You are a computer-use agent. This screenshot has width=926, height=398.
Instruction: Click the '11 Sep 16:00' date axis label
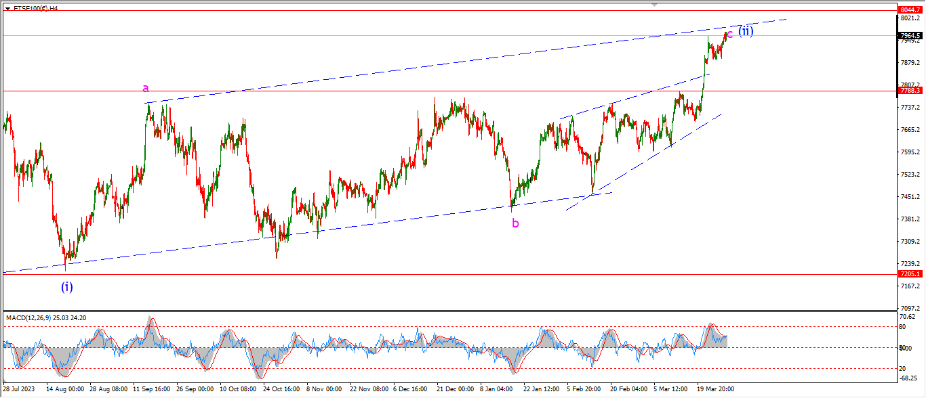coord(152,389)
